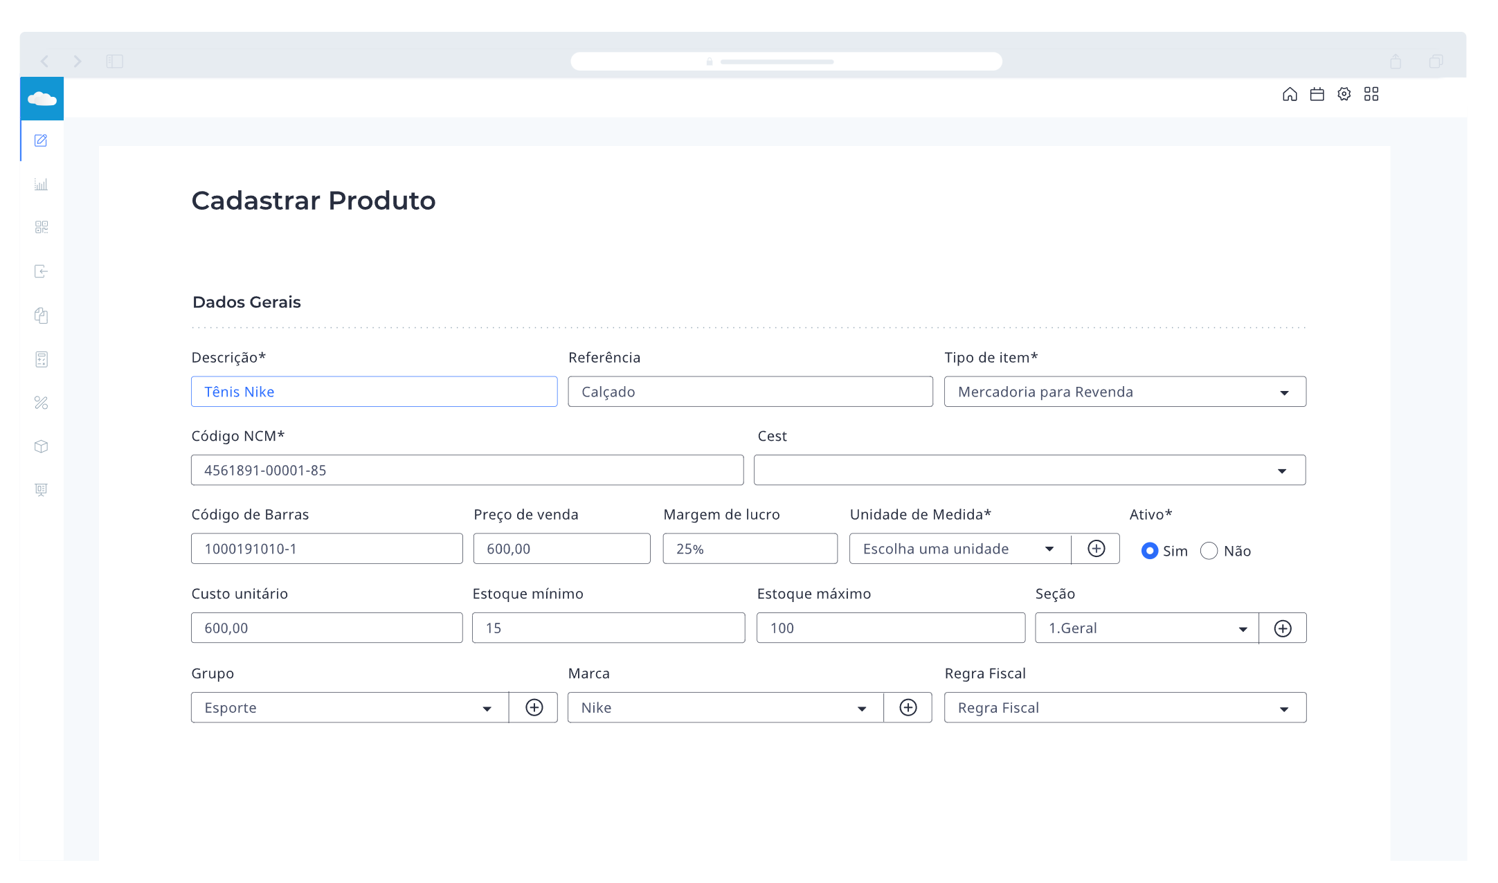
Task: Select the Não radio for Ativo
Action: pos(1209,551)
